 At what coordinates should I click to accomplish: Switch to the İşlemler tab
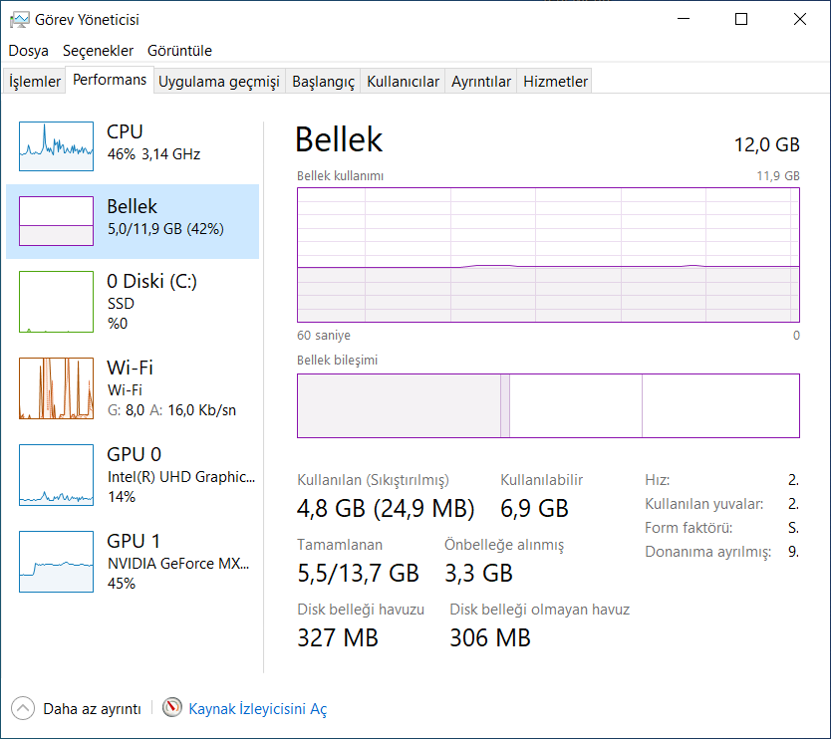(x=35, y=82)
